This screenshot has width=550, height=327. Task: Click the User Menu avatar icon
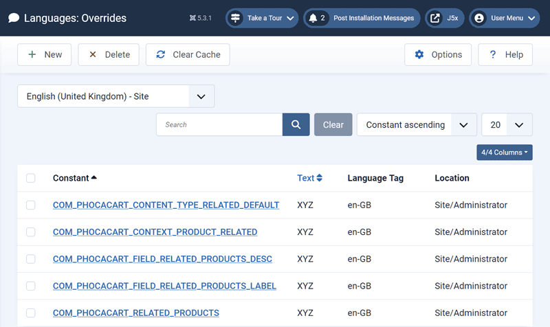point(479,19)
